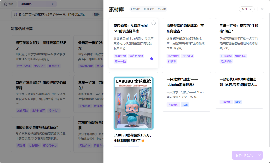270x163 pixels.
Task: Click the 创作中长文 button
Action: [x=244, y=155]
